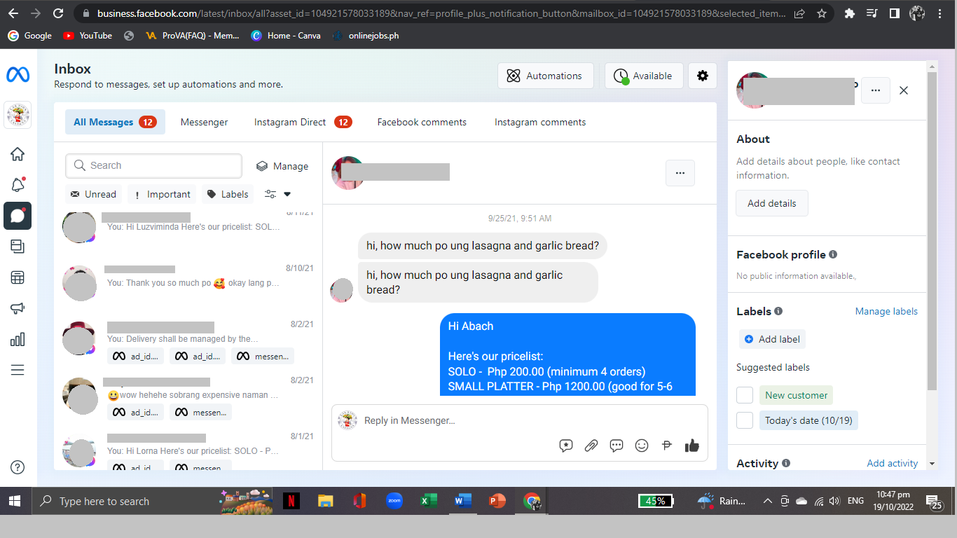Open the Ads megaphone icon

tap(18, 308)
